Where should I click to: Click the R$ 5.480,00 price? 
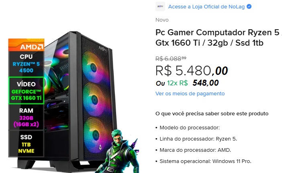(192, 70)
